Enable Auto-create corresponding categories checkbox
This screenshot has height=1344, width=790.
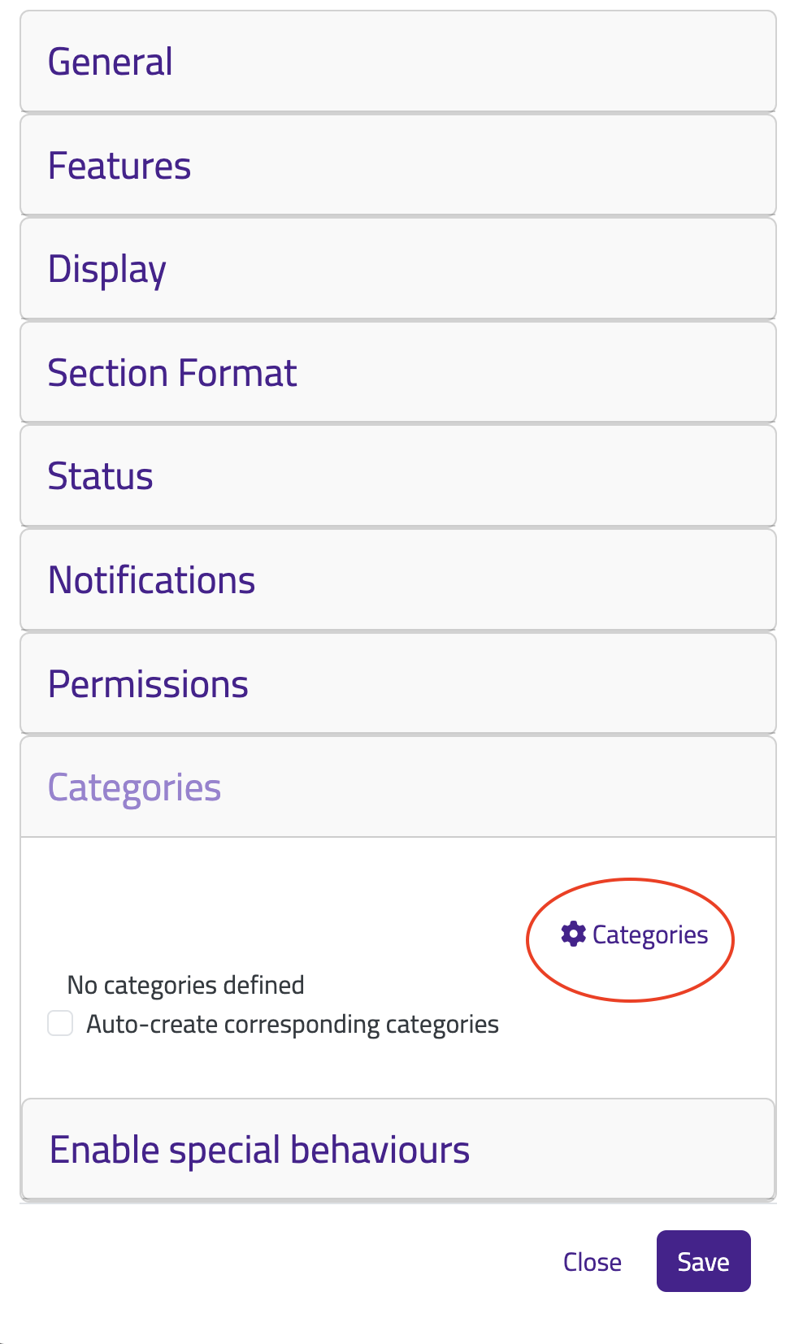click(60, 1023)
